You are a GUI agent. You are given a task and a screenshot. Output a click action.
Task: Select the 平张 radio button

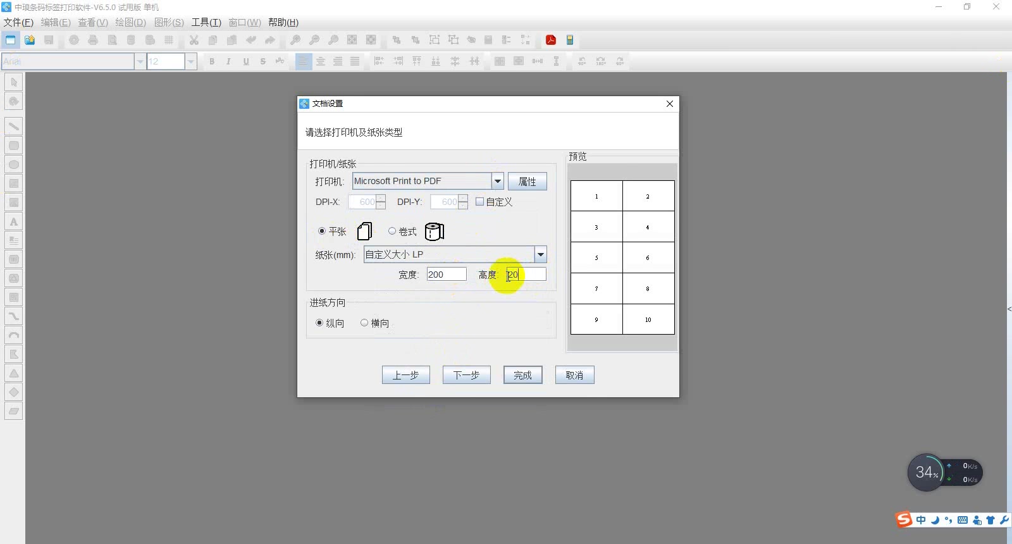pyautogui.click(x=322, y=231)
